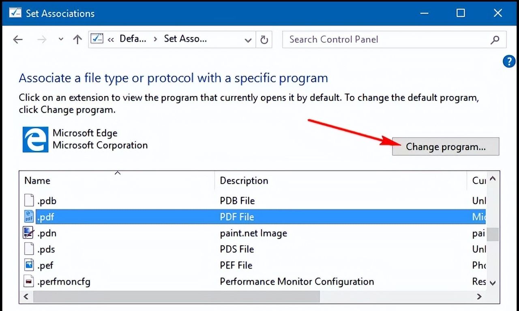Open Help via the question mark icon
The height and width of the screenshot is (311, 519).
509,62
